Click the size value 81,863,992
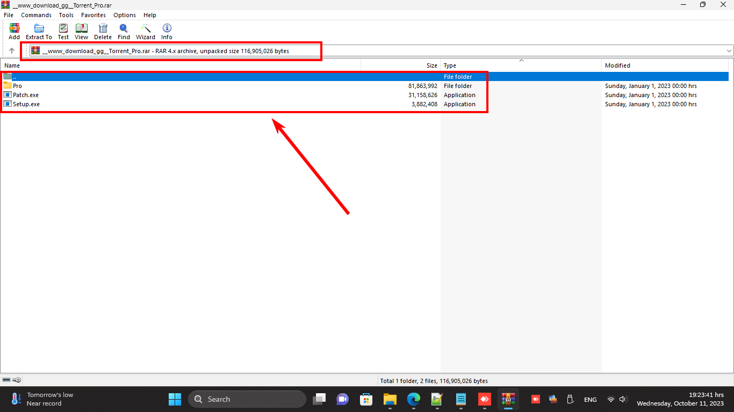734x412 pixels. (x=423, y=86)
